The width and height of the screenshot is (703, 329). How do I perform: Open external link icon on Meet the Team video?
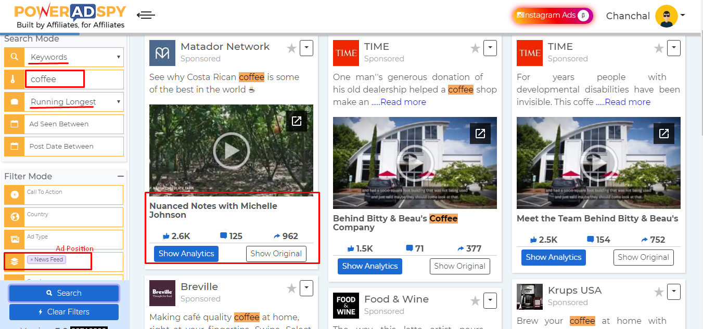pos(664,134)
